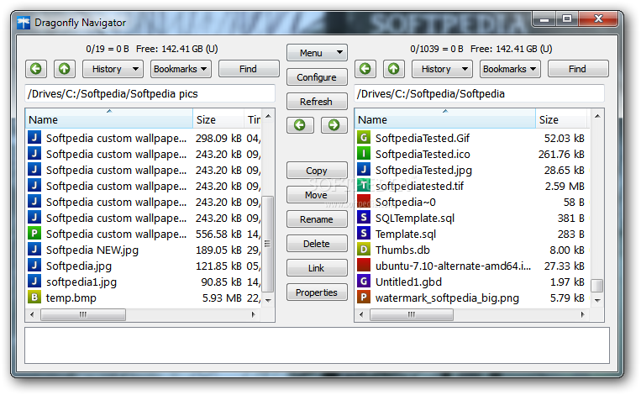The height and width of the screenshot is (395, 641).
Task: Go back in right pane navigation
Action: pos(365,69)
